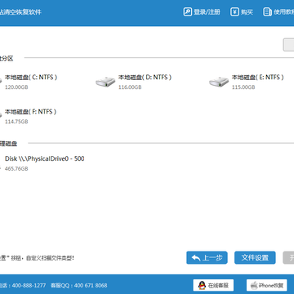Click the login key icon
The image size is (294, 294).
coord(188,12)
